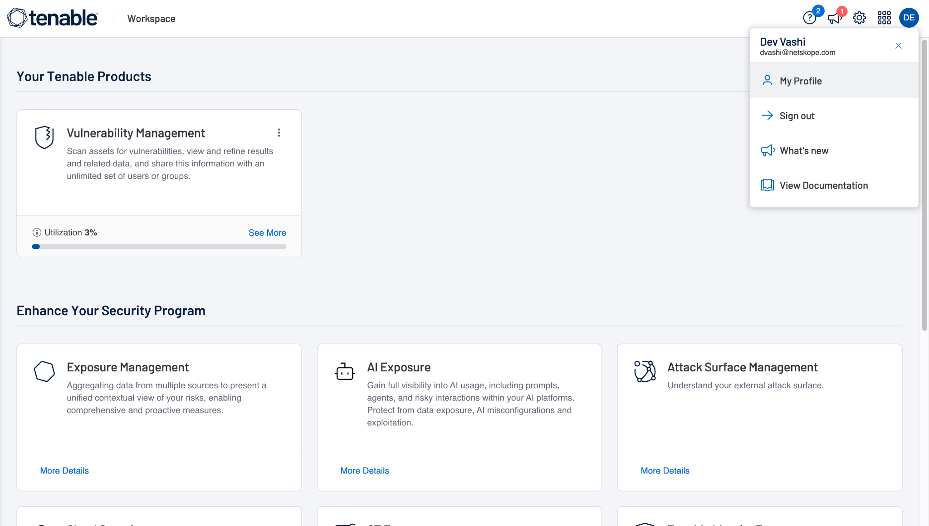Open the workspace apps grid icon

(x=884, y=18)
